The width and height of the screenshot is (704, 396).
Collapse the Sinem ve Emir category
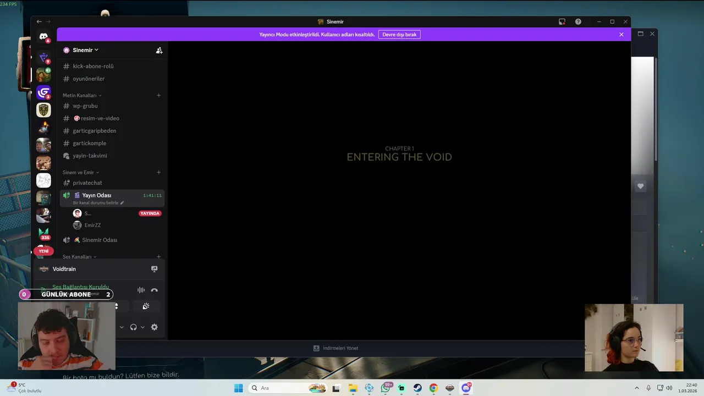(81, 172)
